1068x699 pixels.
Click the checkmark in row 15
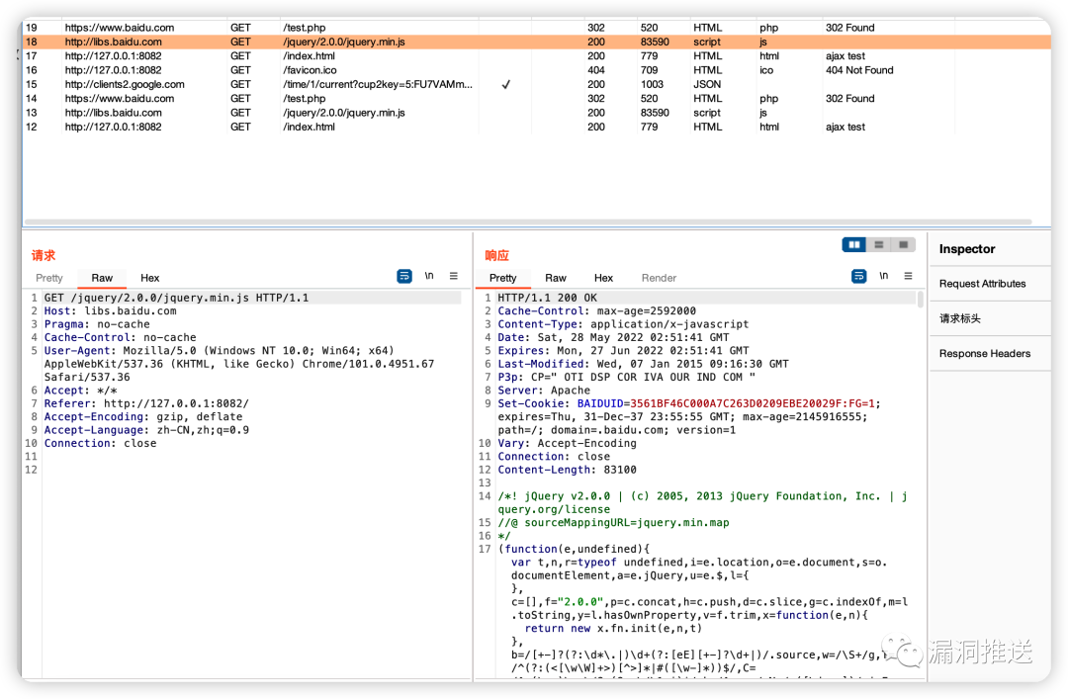[x=505, y=84]
